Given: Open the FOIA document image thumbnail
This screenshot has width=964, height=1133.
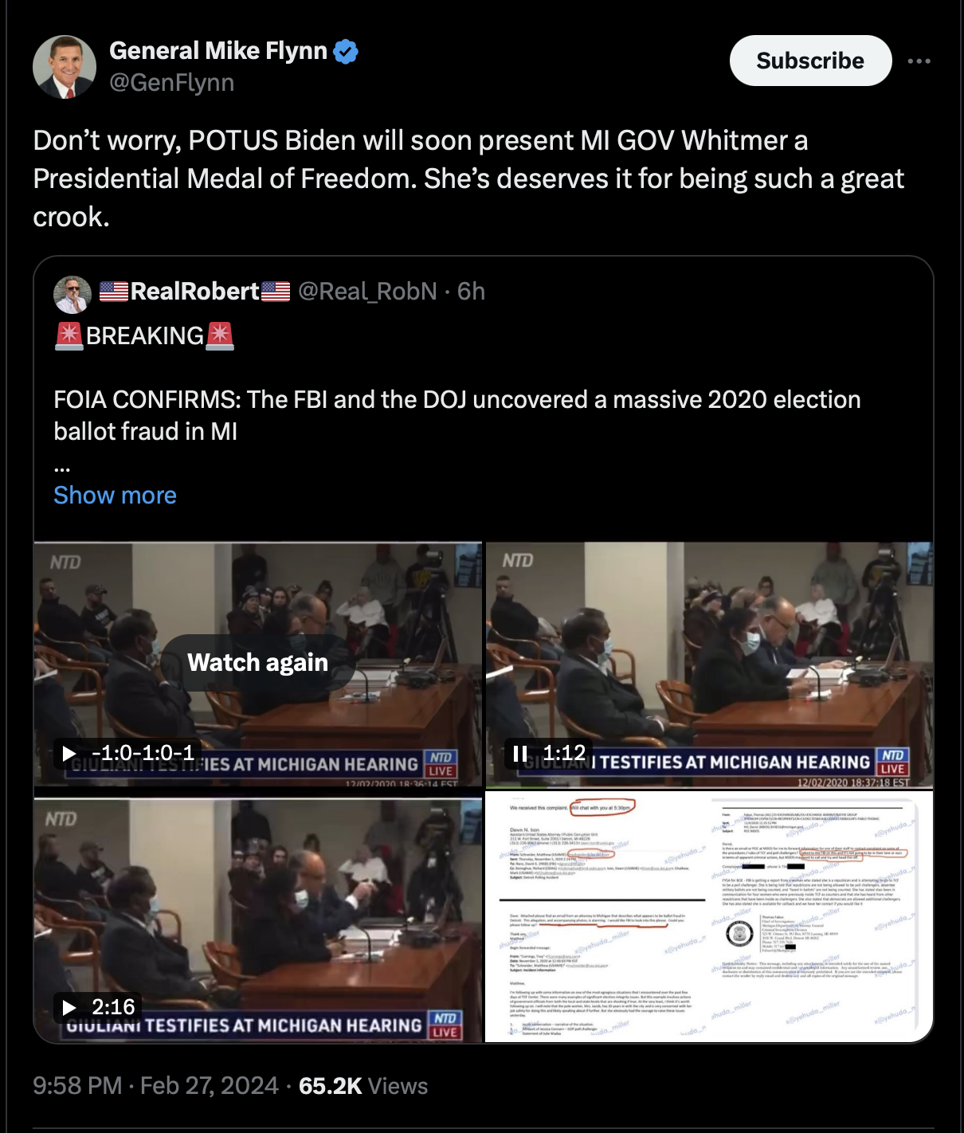Looking at the screenshot, I should pyautogui.click(x=709, y=916).
